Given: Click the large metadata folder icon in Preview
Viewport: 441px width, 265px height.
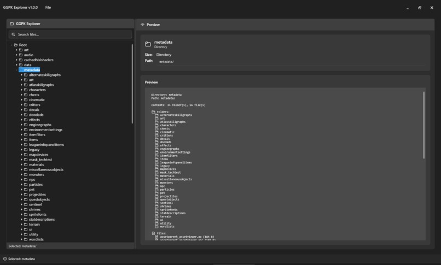Looking at the screenshot, I should pos(148,44).
